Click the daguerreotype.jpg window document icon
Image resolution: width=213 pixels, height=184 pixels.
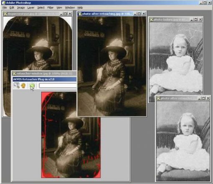coord(5,14)
